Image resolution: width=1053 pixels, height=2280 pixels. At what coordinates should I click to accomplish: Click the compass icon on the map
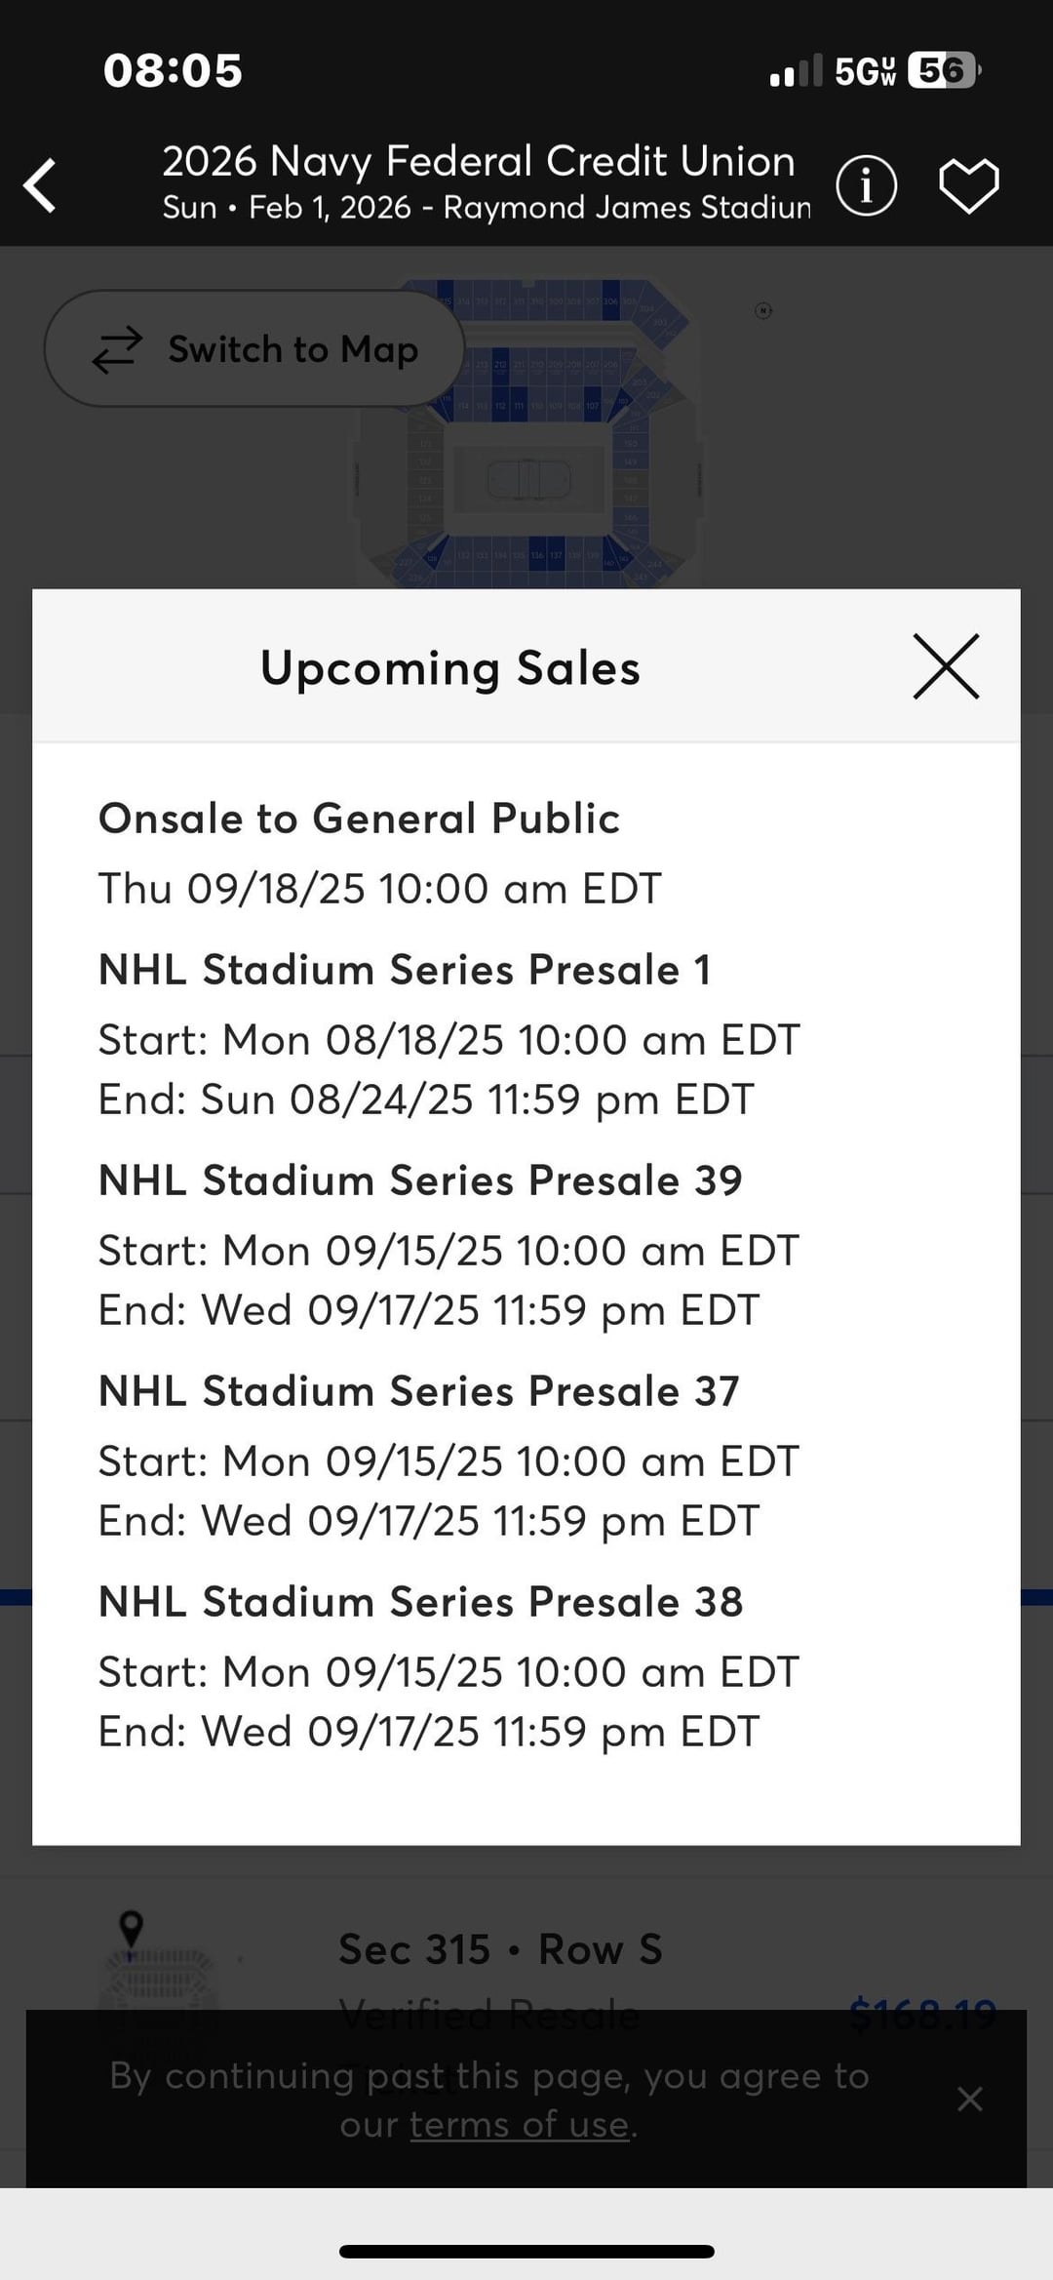coord(763,310)
